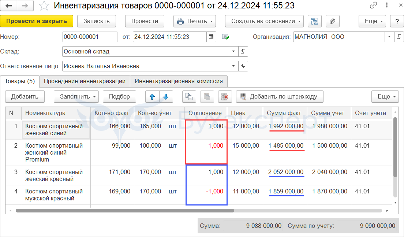The height and width of the screenshot is (237, 404).
Task: Open the calendar picker for document date
Action: (x=211, y=37)
